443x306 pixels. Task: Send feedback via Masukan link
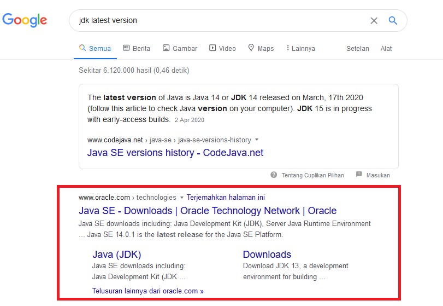click(x=378, y=175)
